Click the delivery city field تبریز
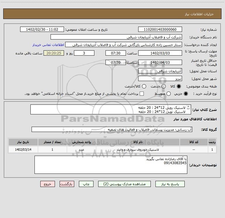Image resolution: width=225 pixels, height=218 pixels. coord(160,78)
